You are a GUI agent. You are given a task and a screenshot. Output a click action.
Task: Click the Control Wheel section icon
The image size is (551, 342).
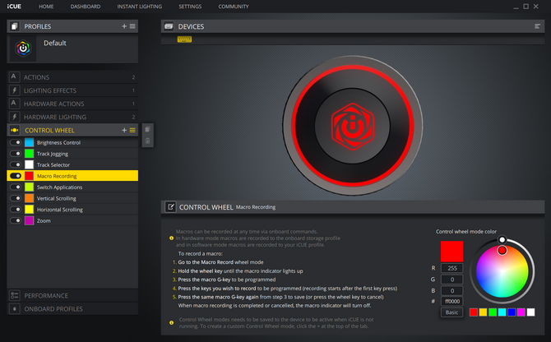[x=15, y=130]
